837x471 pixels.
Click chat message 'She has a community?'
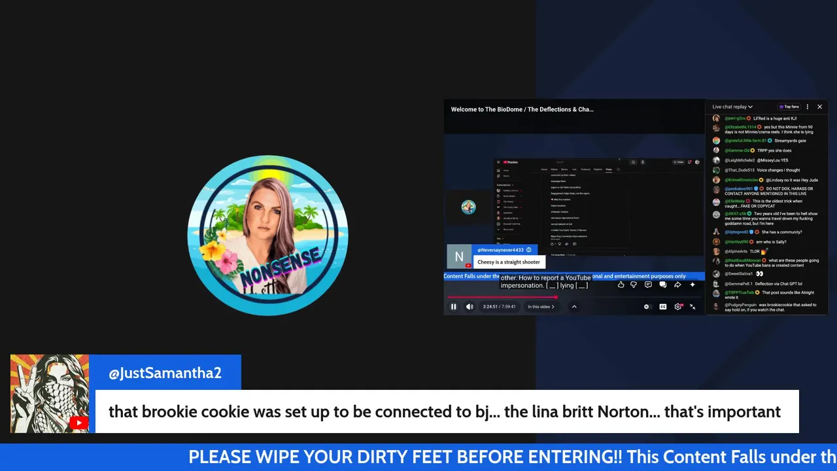pos(781,232)
